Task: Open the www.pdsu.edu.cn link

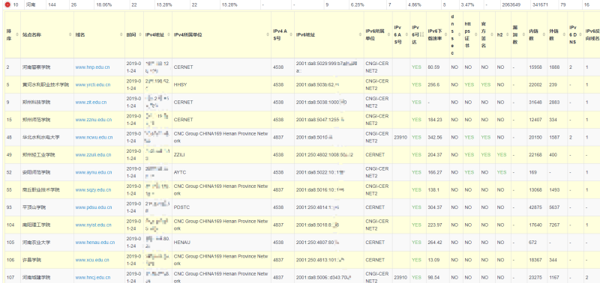Action: pos(93,207)
